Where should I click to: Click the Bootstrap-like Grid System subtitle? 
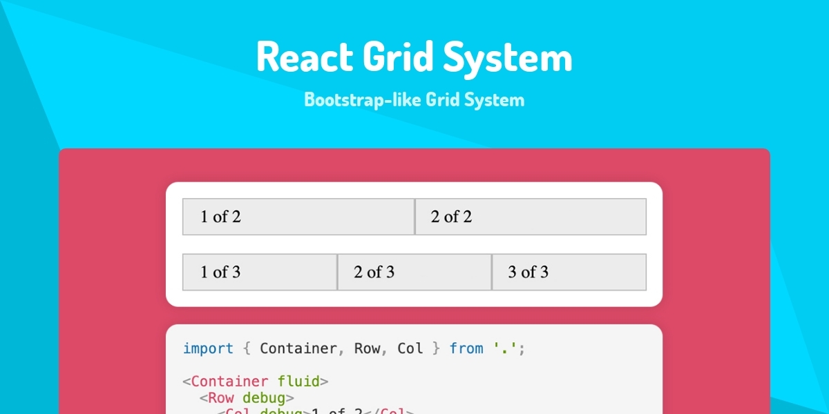[x=414, y=100]
